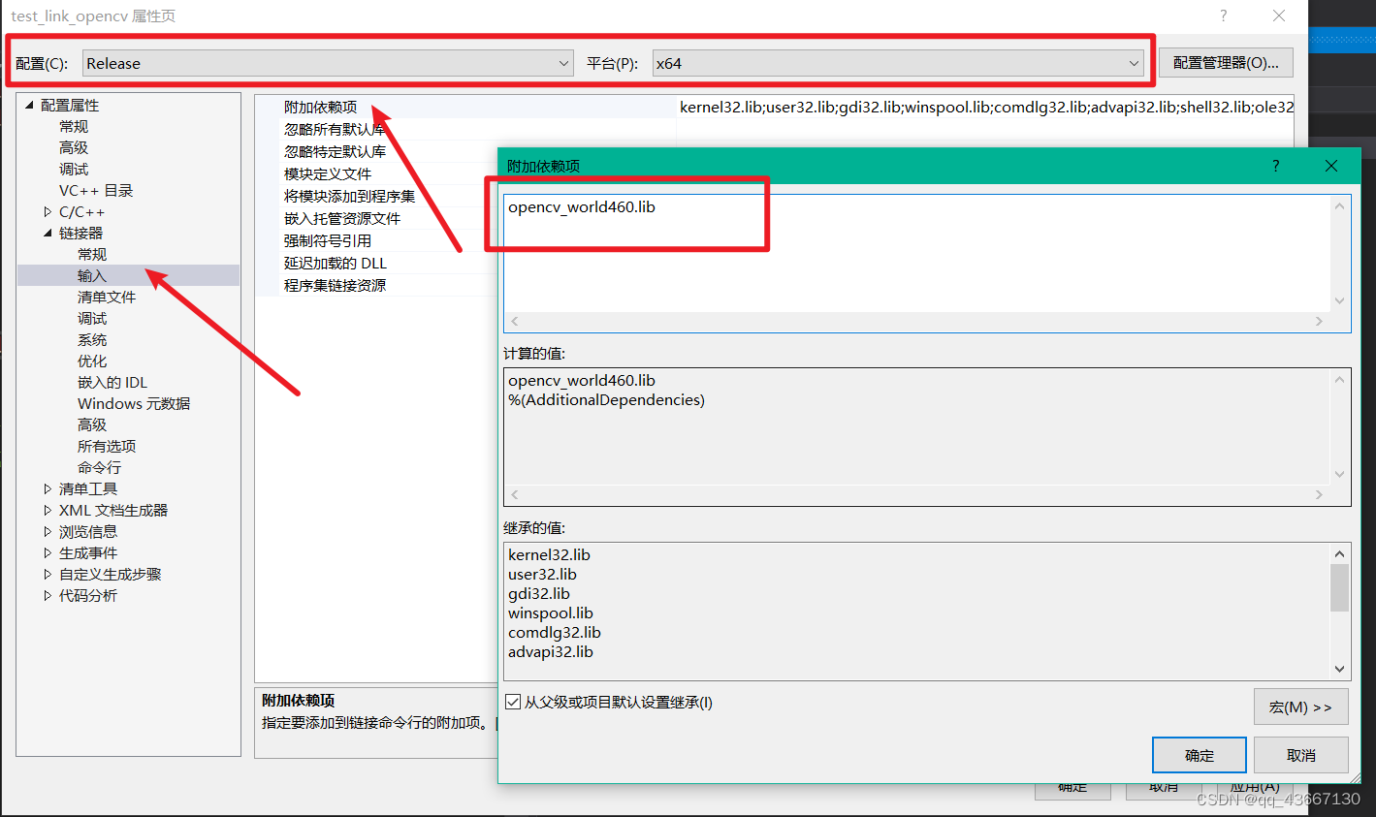This screenshot has width=1376, height=817.
Task: Select the 所有选项 item
Action: pos(107,446)
